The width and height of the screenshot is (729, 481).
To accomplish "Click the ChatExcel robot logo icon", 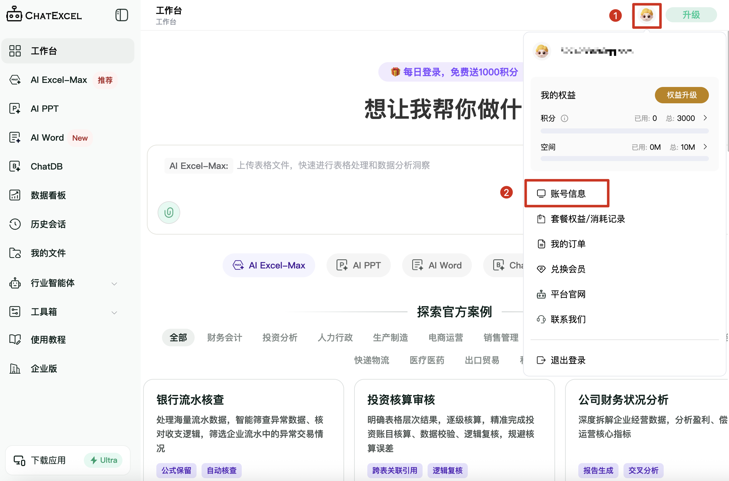I will [x=14, y=14].
